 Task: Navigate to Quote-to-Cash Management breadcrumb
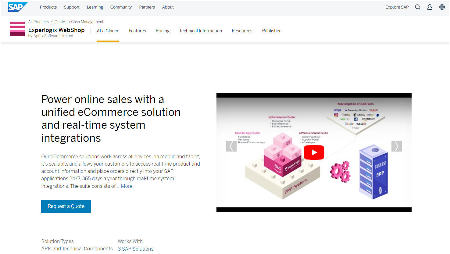coord(79,22)
